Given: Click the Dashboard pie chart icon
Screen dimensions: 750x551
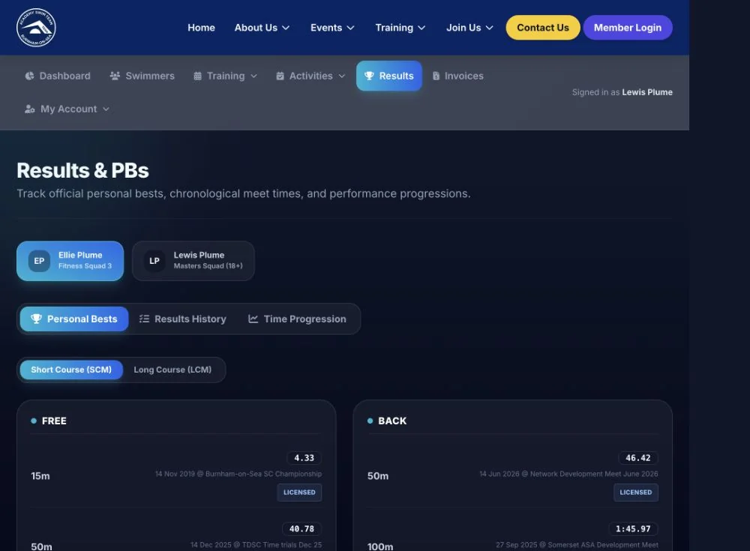Looking at the screenshot, I should pyautogui.click(x=30, y=76).
